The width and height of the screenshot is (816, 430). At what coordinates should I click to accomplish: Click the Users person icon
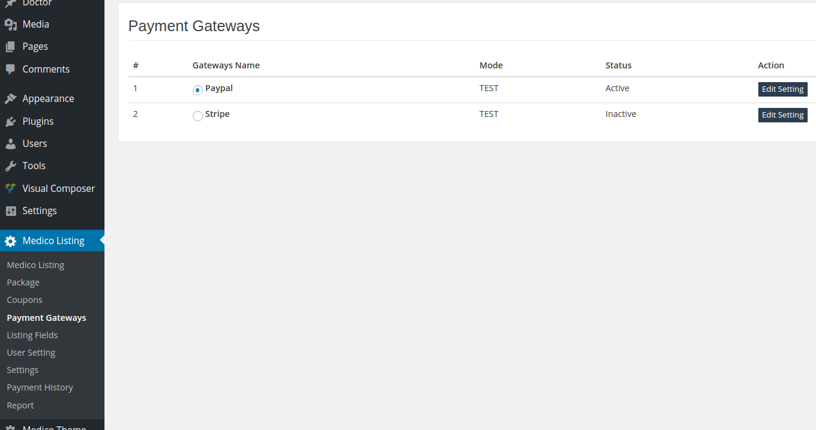pyautogui.click(x=10, y=144)
